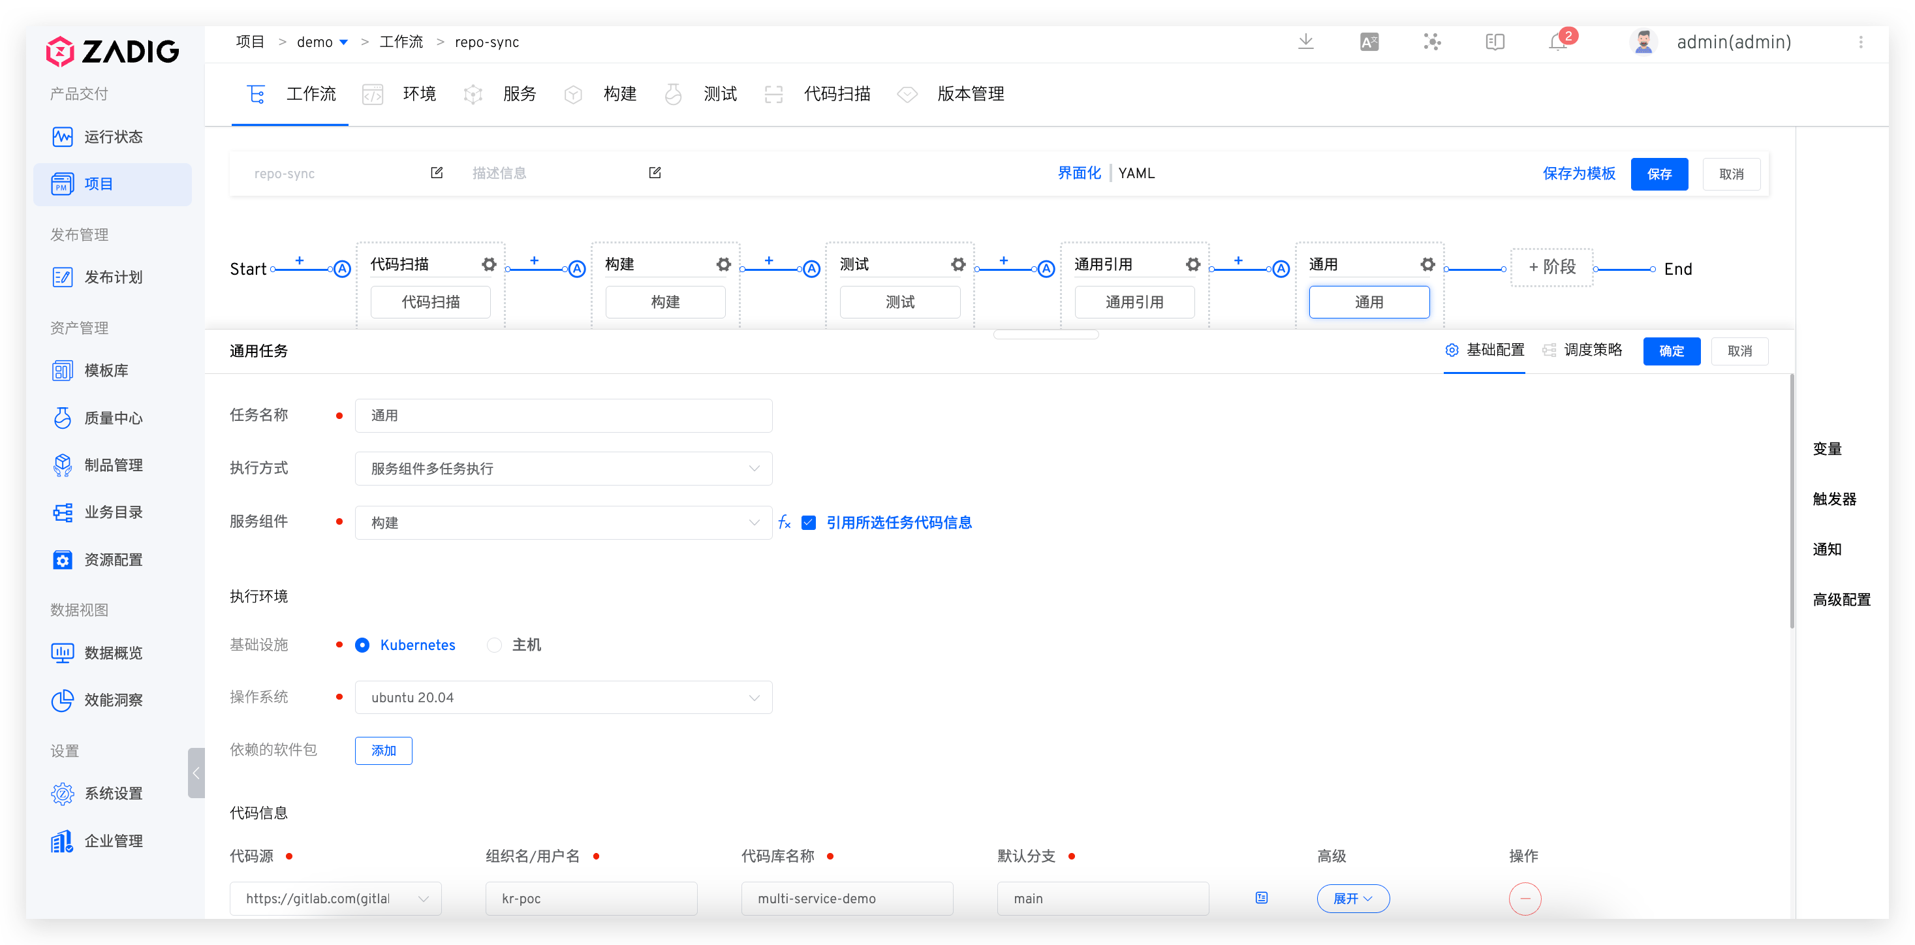Open the 操作系统 dropdown showing ubuntu 20.04
The image size is (1915, 945).
point(563,696)
